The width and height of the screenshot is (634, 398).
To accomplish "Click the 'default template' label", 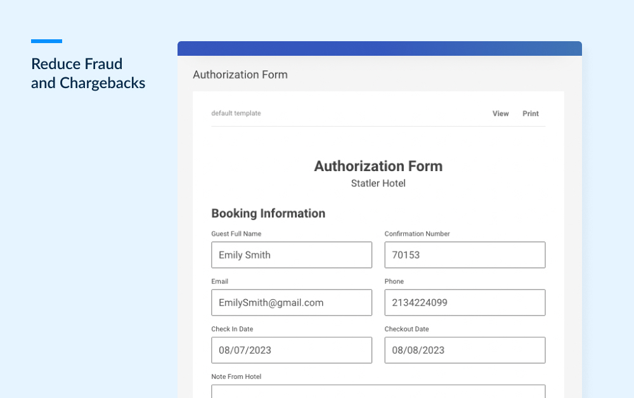I will tap(236, 113).
